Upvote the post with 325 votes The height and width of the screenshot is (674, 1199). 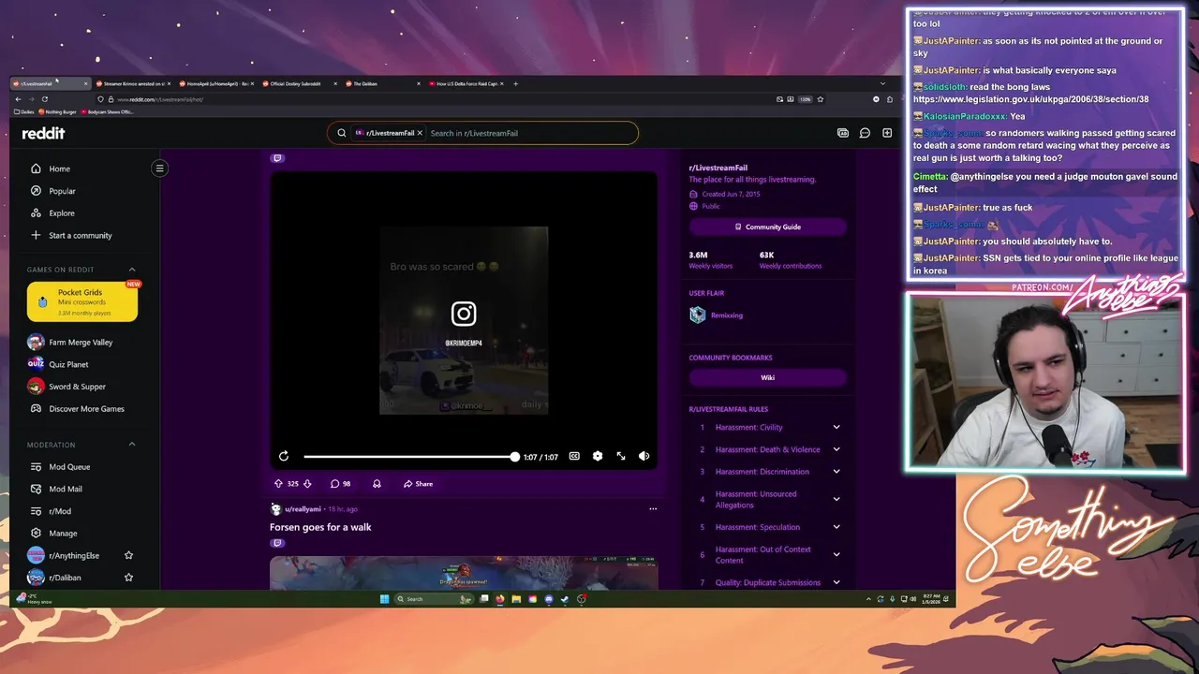pos(278,484)
